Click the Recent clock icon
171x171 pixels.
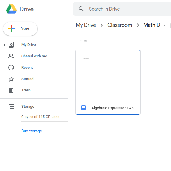coord(11,68)
